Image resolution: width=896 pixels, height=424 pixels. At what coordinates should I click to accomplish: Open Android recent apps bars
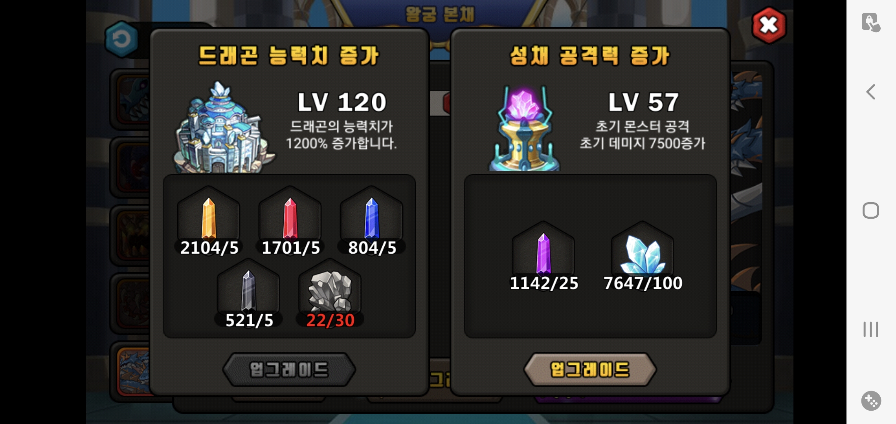[x=871, y=329]
